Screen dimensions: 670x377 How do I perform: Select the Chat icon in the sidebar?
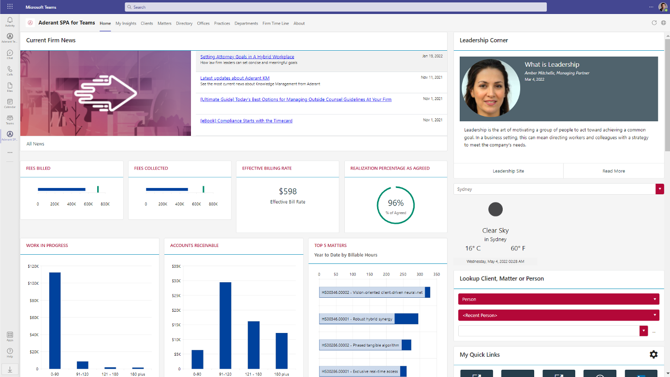pyautogui.click(x=10, y=53)
